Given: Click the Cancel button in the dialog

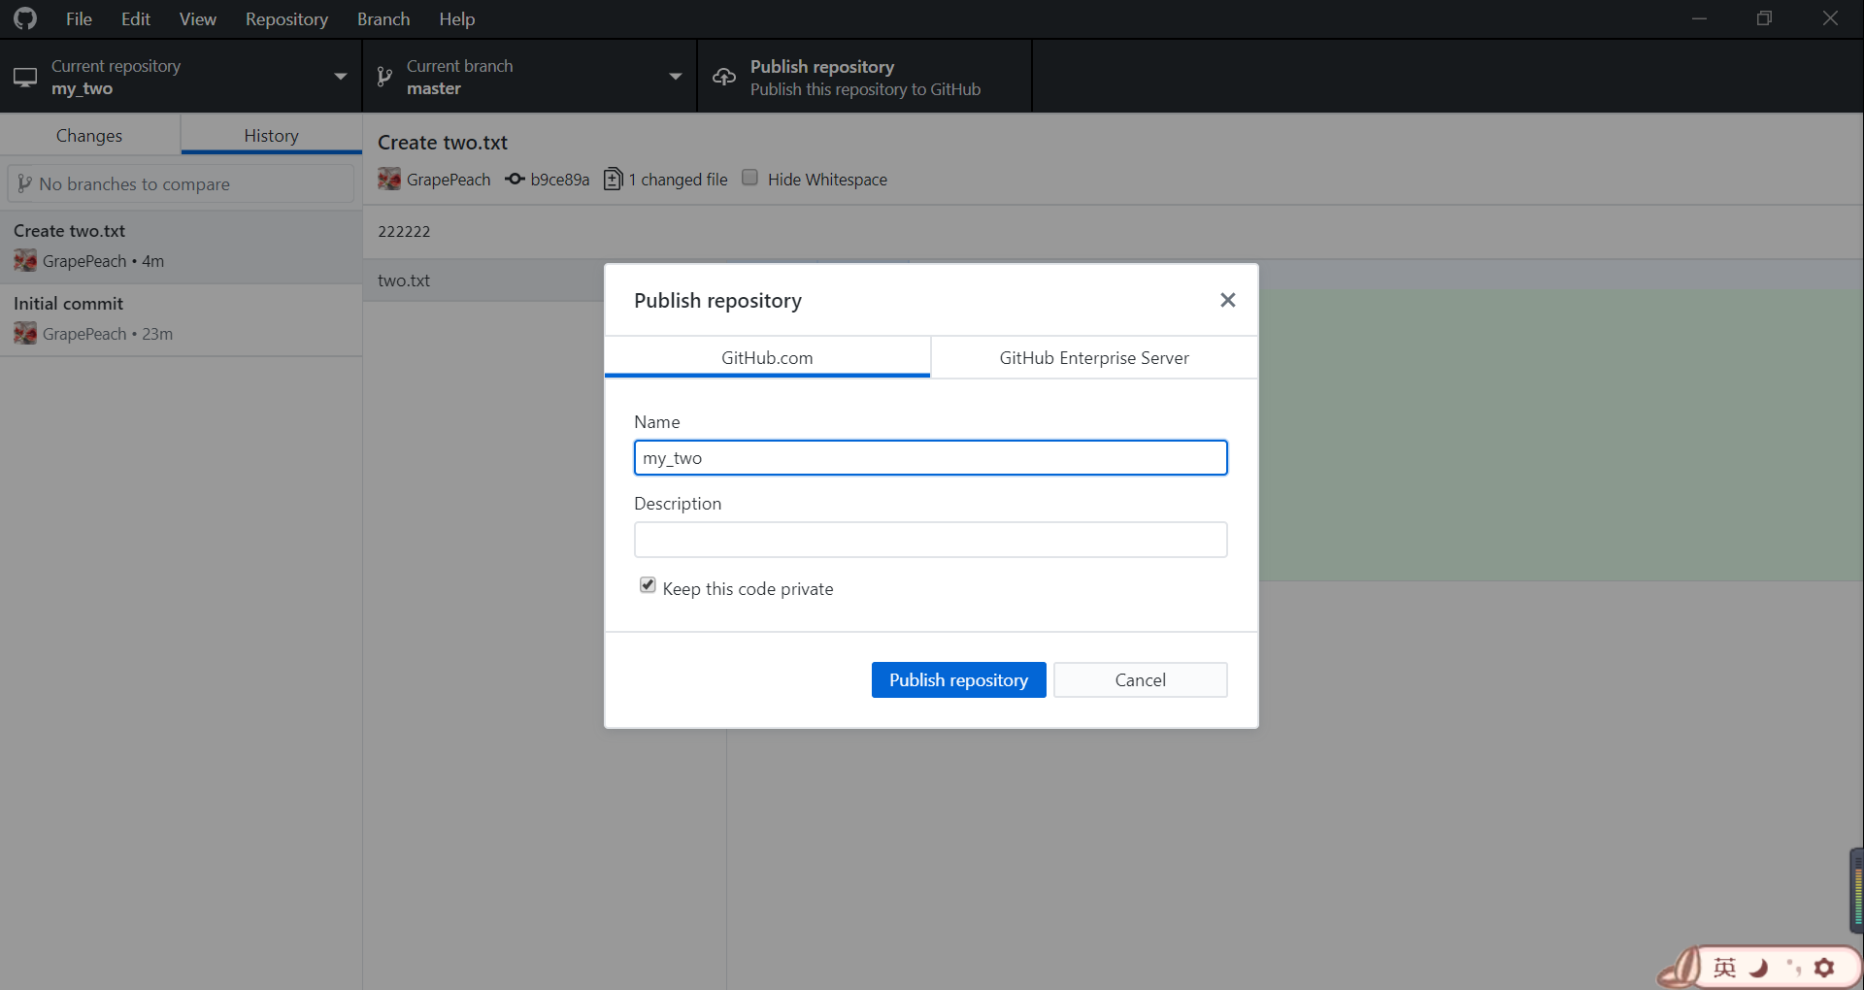Looking at the screenshot, I should (1140, 679).
